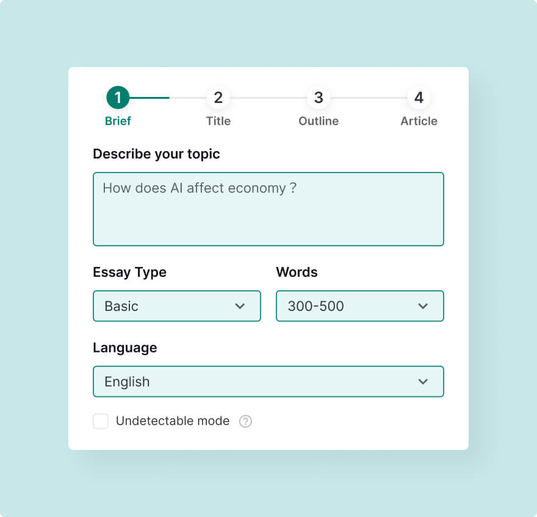This screenshot has height=517, width=537.
Task: Focus the Describe your topic text box
Action: 268,209
